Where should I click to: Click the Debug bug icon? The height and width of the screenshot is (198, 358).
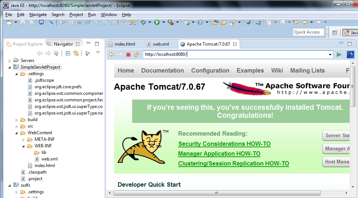[x=143, y=22]
